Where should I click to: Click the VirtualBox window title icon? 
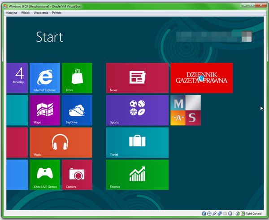[6, 6]
